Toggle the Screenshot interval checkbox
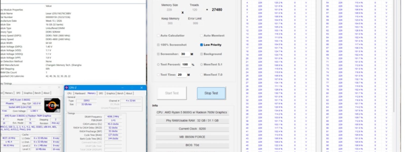This screenshot has height=152, width=405. [158, 54]
